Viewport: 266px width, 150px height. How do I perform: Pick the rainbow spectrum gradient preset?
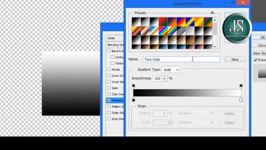163,31
